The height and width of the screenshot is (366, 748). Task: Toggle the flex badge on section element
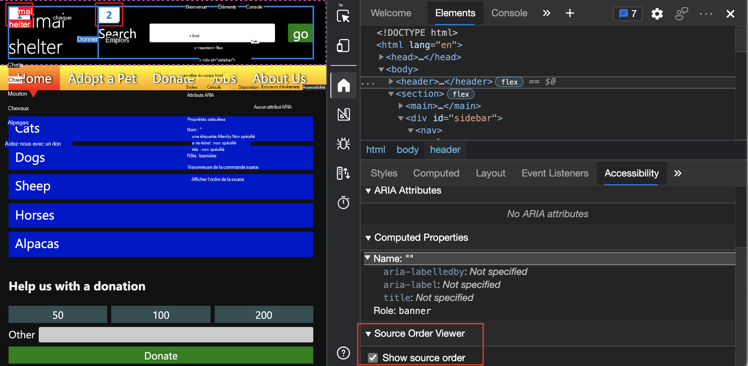coord(461,94)
